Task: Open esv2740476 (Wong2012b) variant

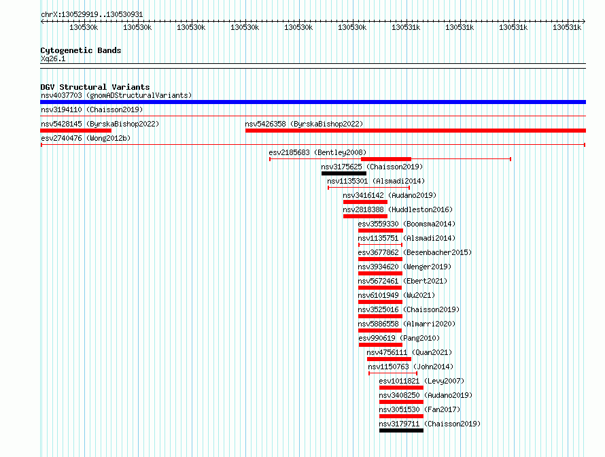Action: click(x=86, y=138)
